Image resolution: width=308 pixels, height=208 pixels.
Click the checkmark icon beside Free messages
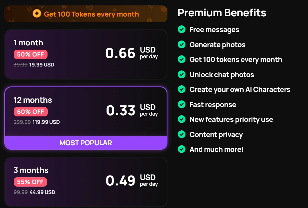click(x=181, y=29)
